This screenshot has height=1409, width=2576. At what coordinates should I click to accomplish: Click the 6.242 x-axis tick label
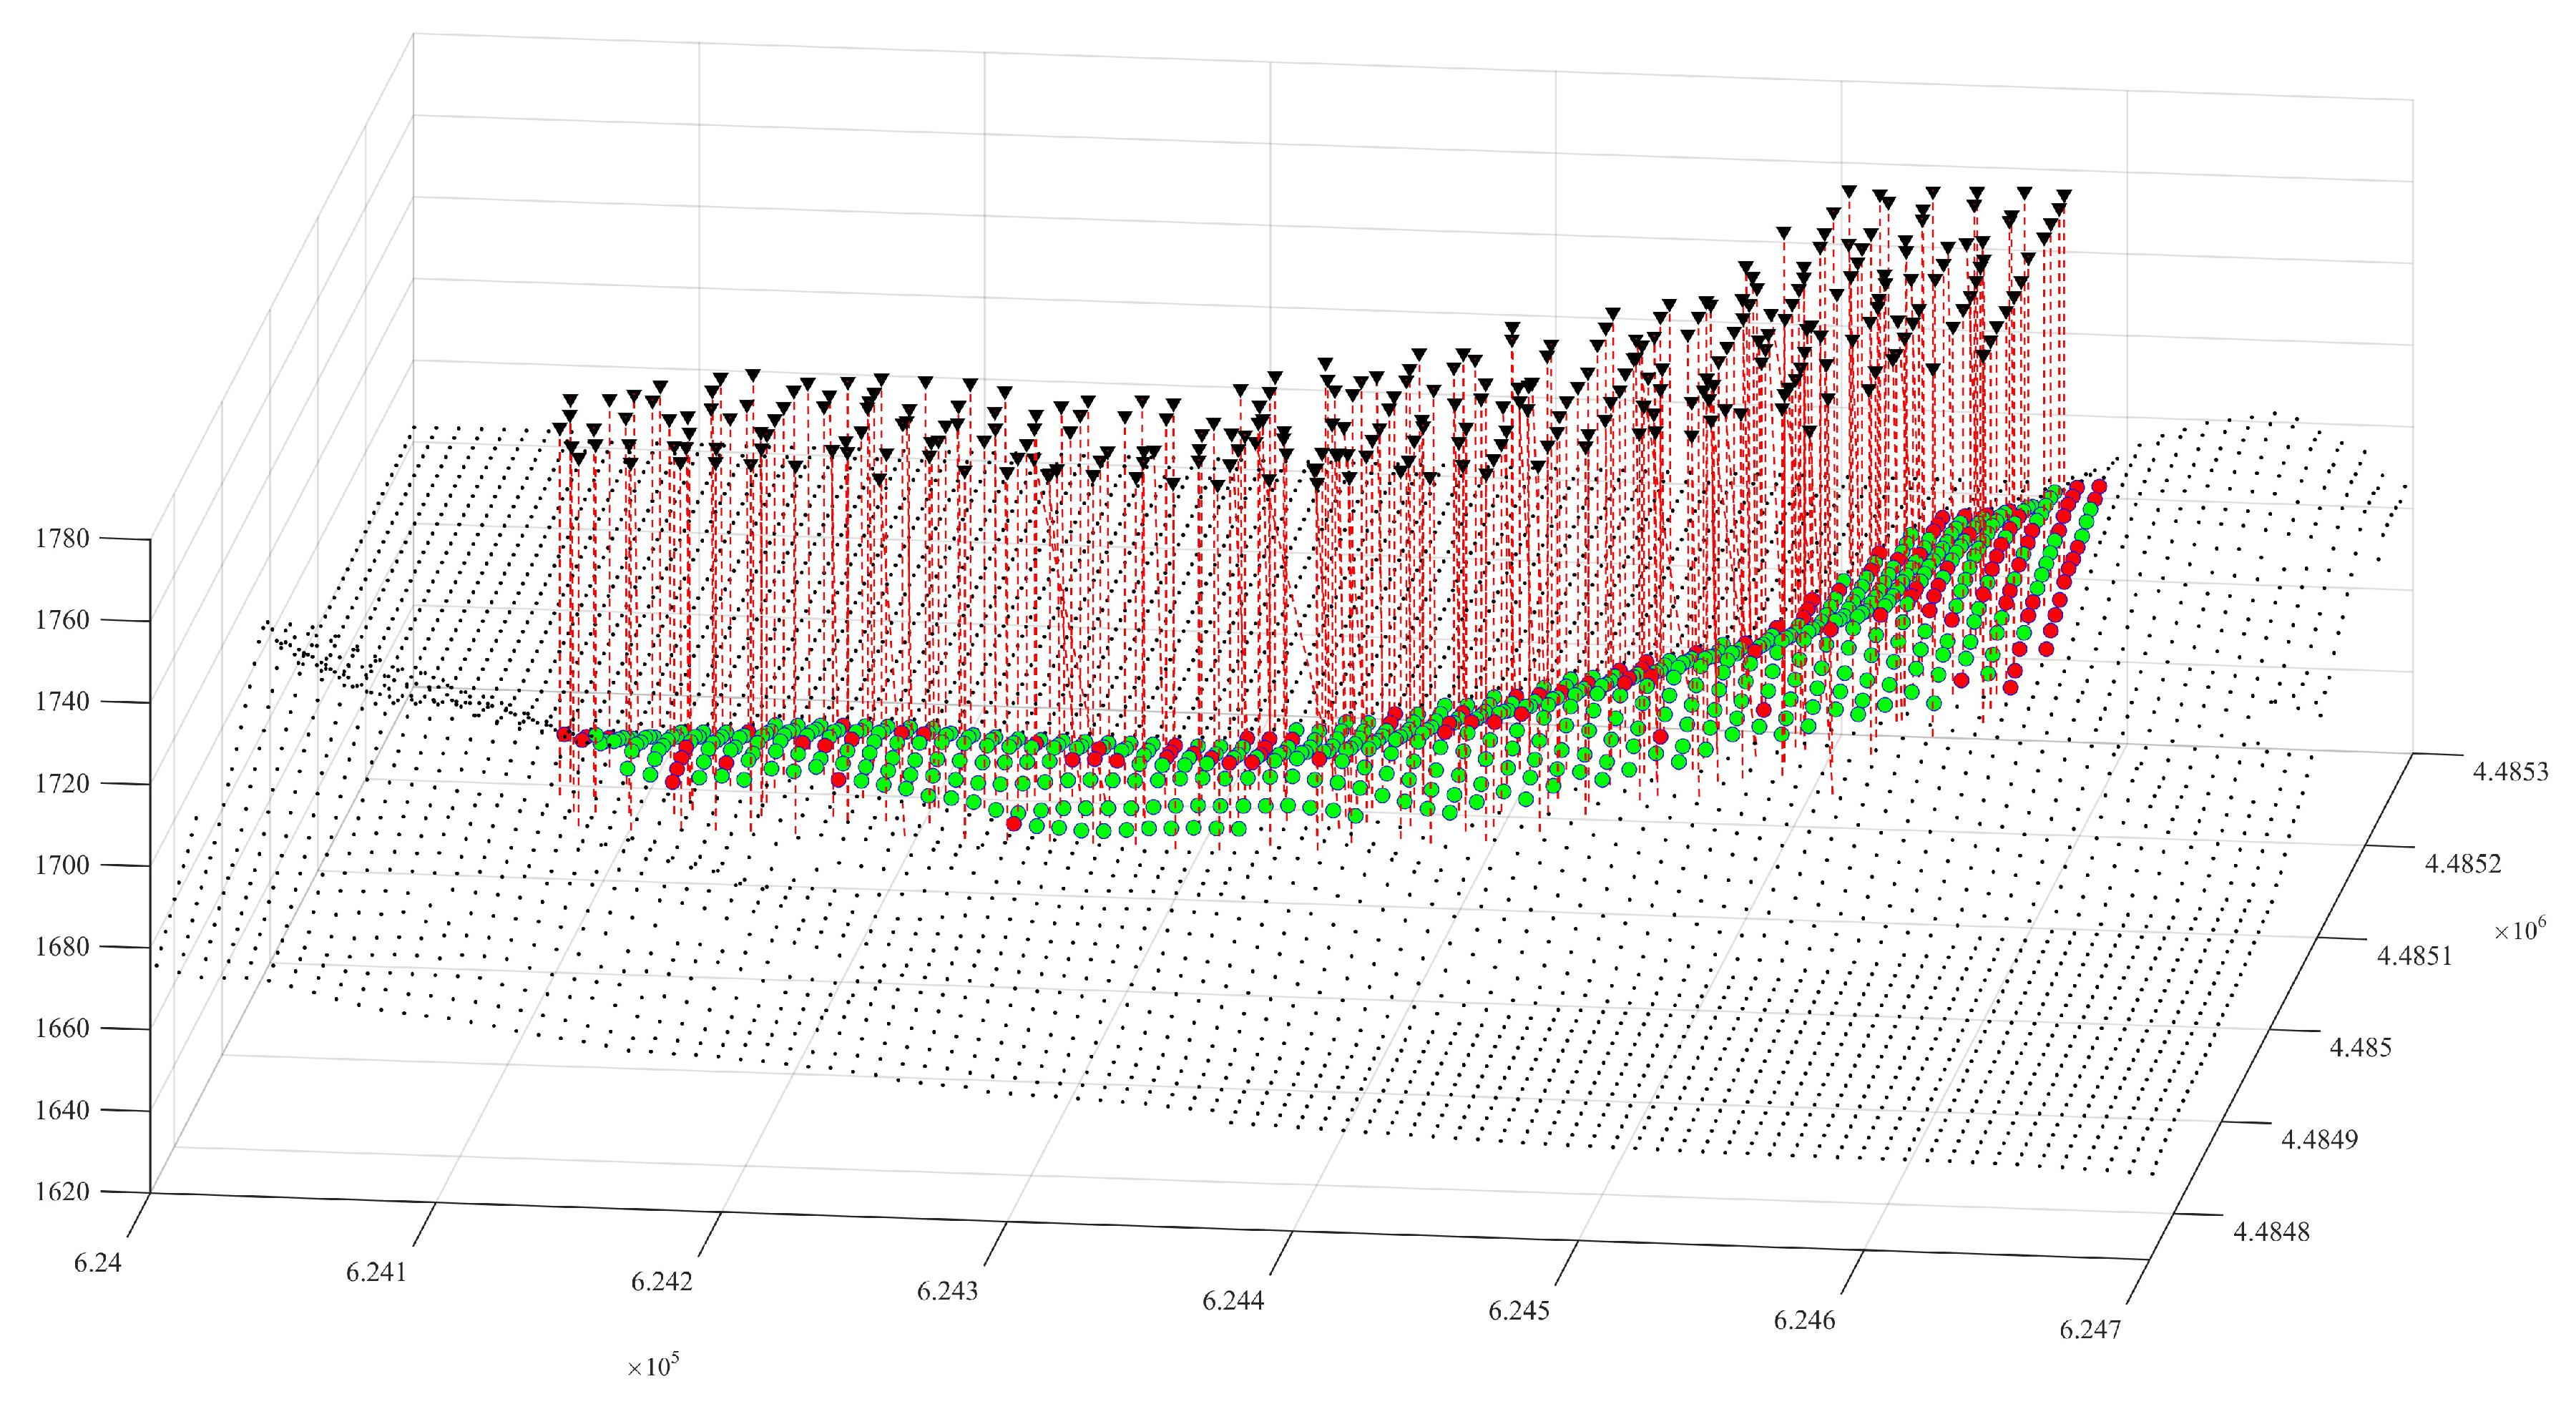pos(661,1282)
